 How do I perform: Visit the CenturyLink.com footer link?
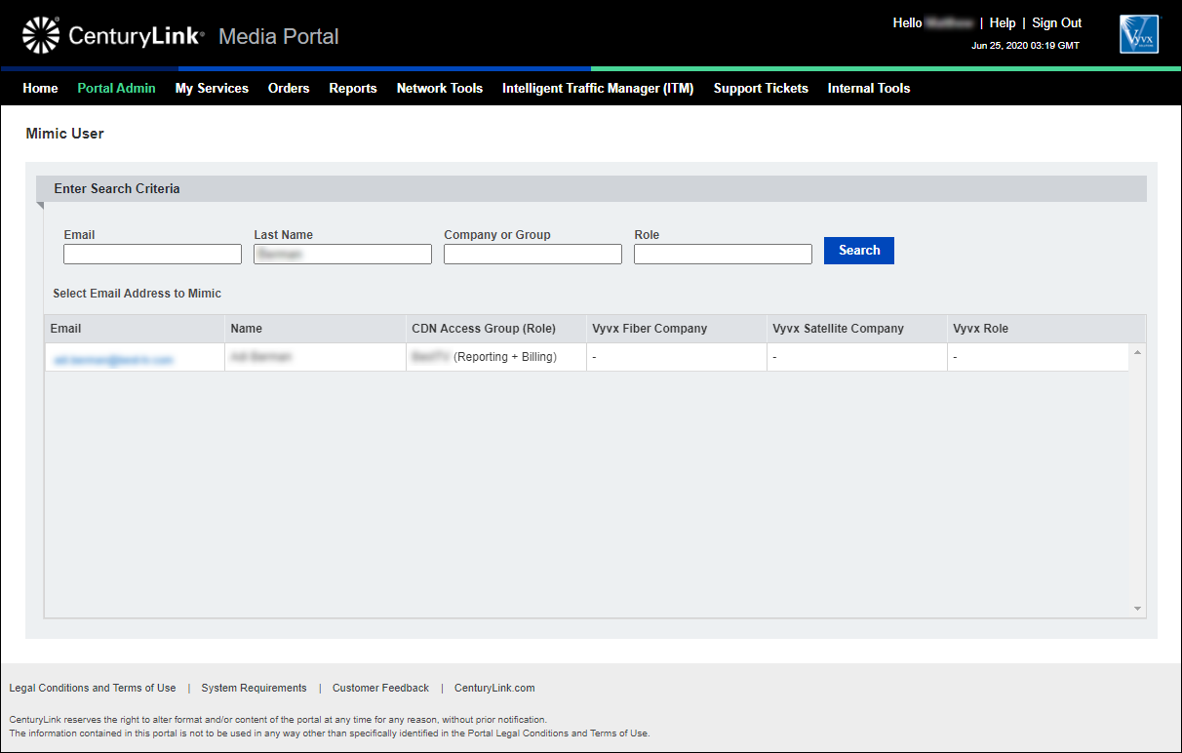(494, 688)
